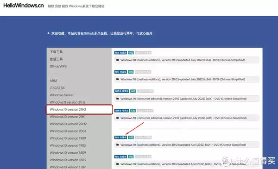Expand Windows 10 consumer editions July 2022 x86 entry
278x169 pixels.
pos(187,118)
